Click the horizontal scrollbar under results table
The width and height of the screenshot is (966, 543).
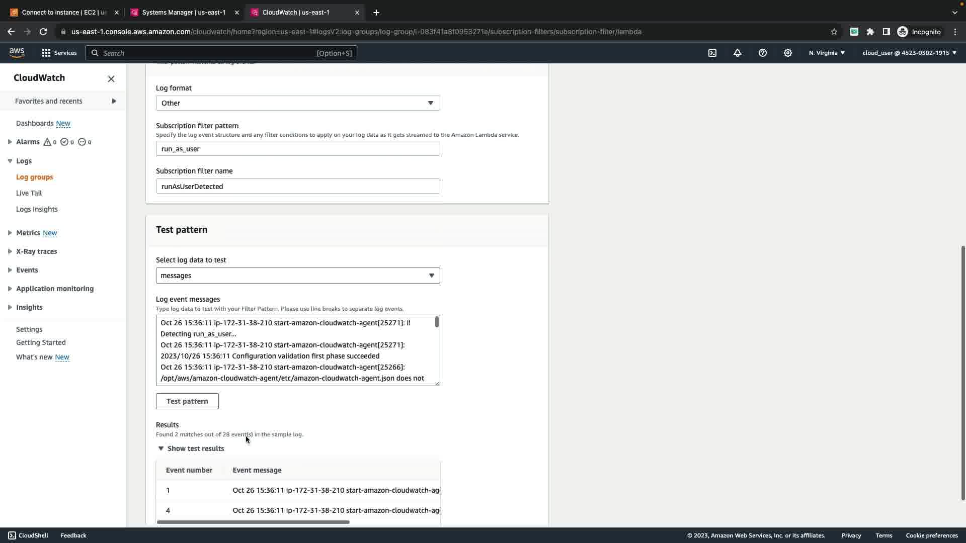coord(253,522)
